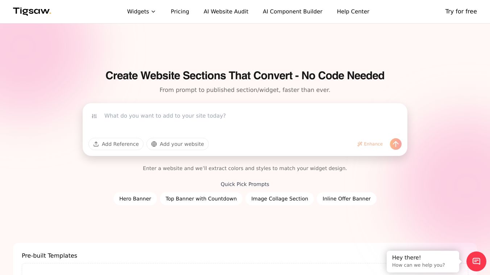
Task: Select the Hero Banner quick prompt
Action: pyautogui.click(x=135, y=199)
